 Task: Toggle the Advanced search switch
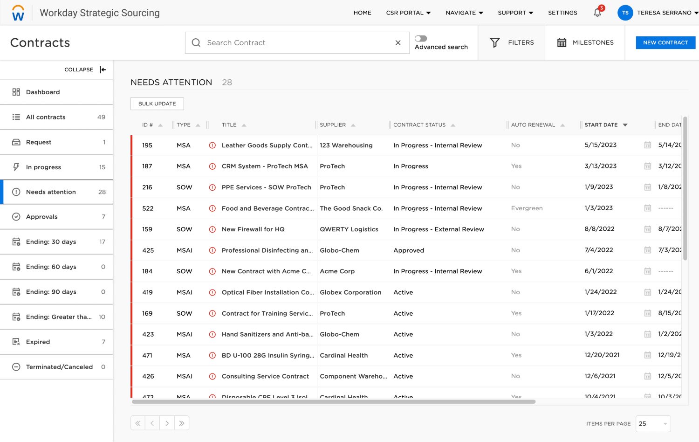(x=421, y=39)
